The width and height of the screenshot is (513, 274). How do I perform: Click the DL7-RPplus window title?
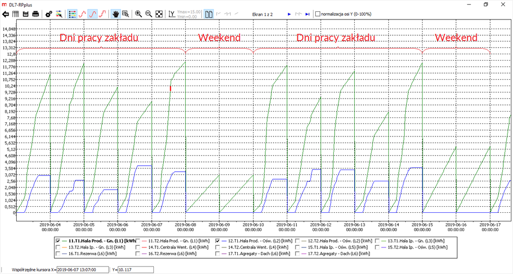coord(21,5)
